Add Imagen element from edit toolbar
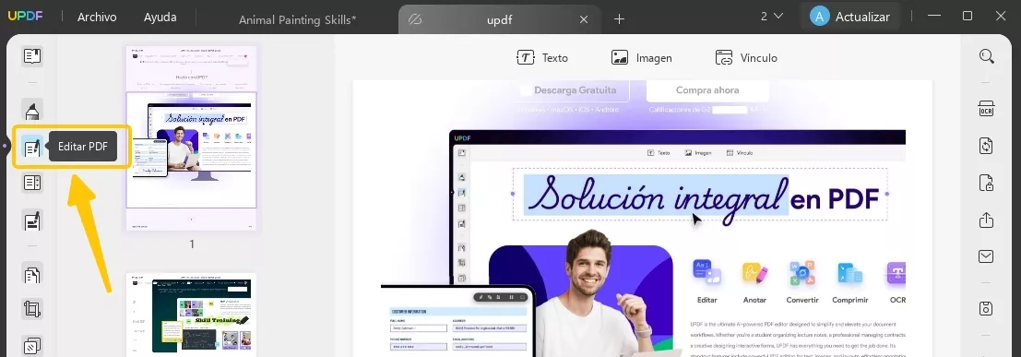Viewport: 1021px width, 357px height. pyautogui.click(x=641, y=58)
